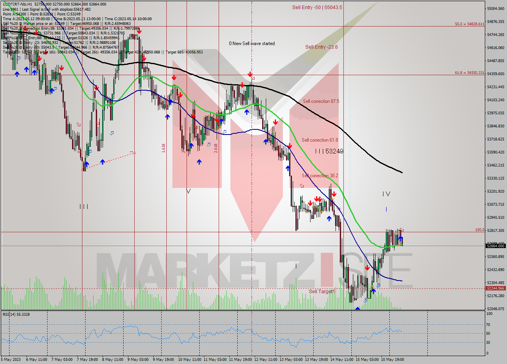Click the '13 May 03:00' time axis label
Screen dimensions: 507x364
click(291, 360)
